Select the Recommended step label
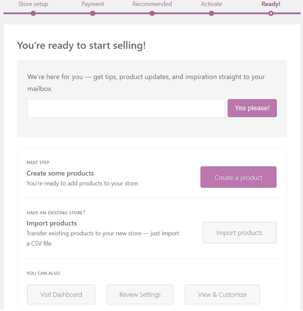The height and width of the screenshot is (311, 303). pyautogui.click(x=152, y=4)
